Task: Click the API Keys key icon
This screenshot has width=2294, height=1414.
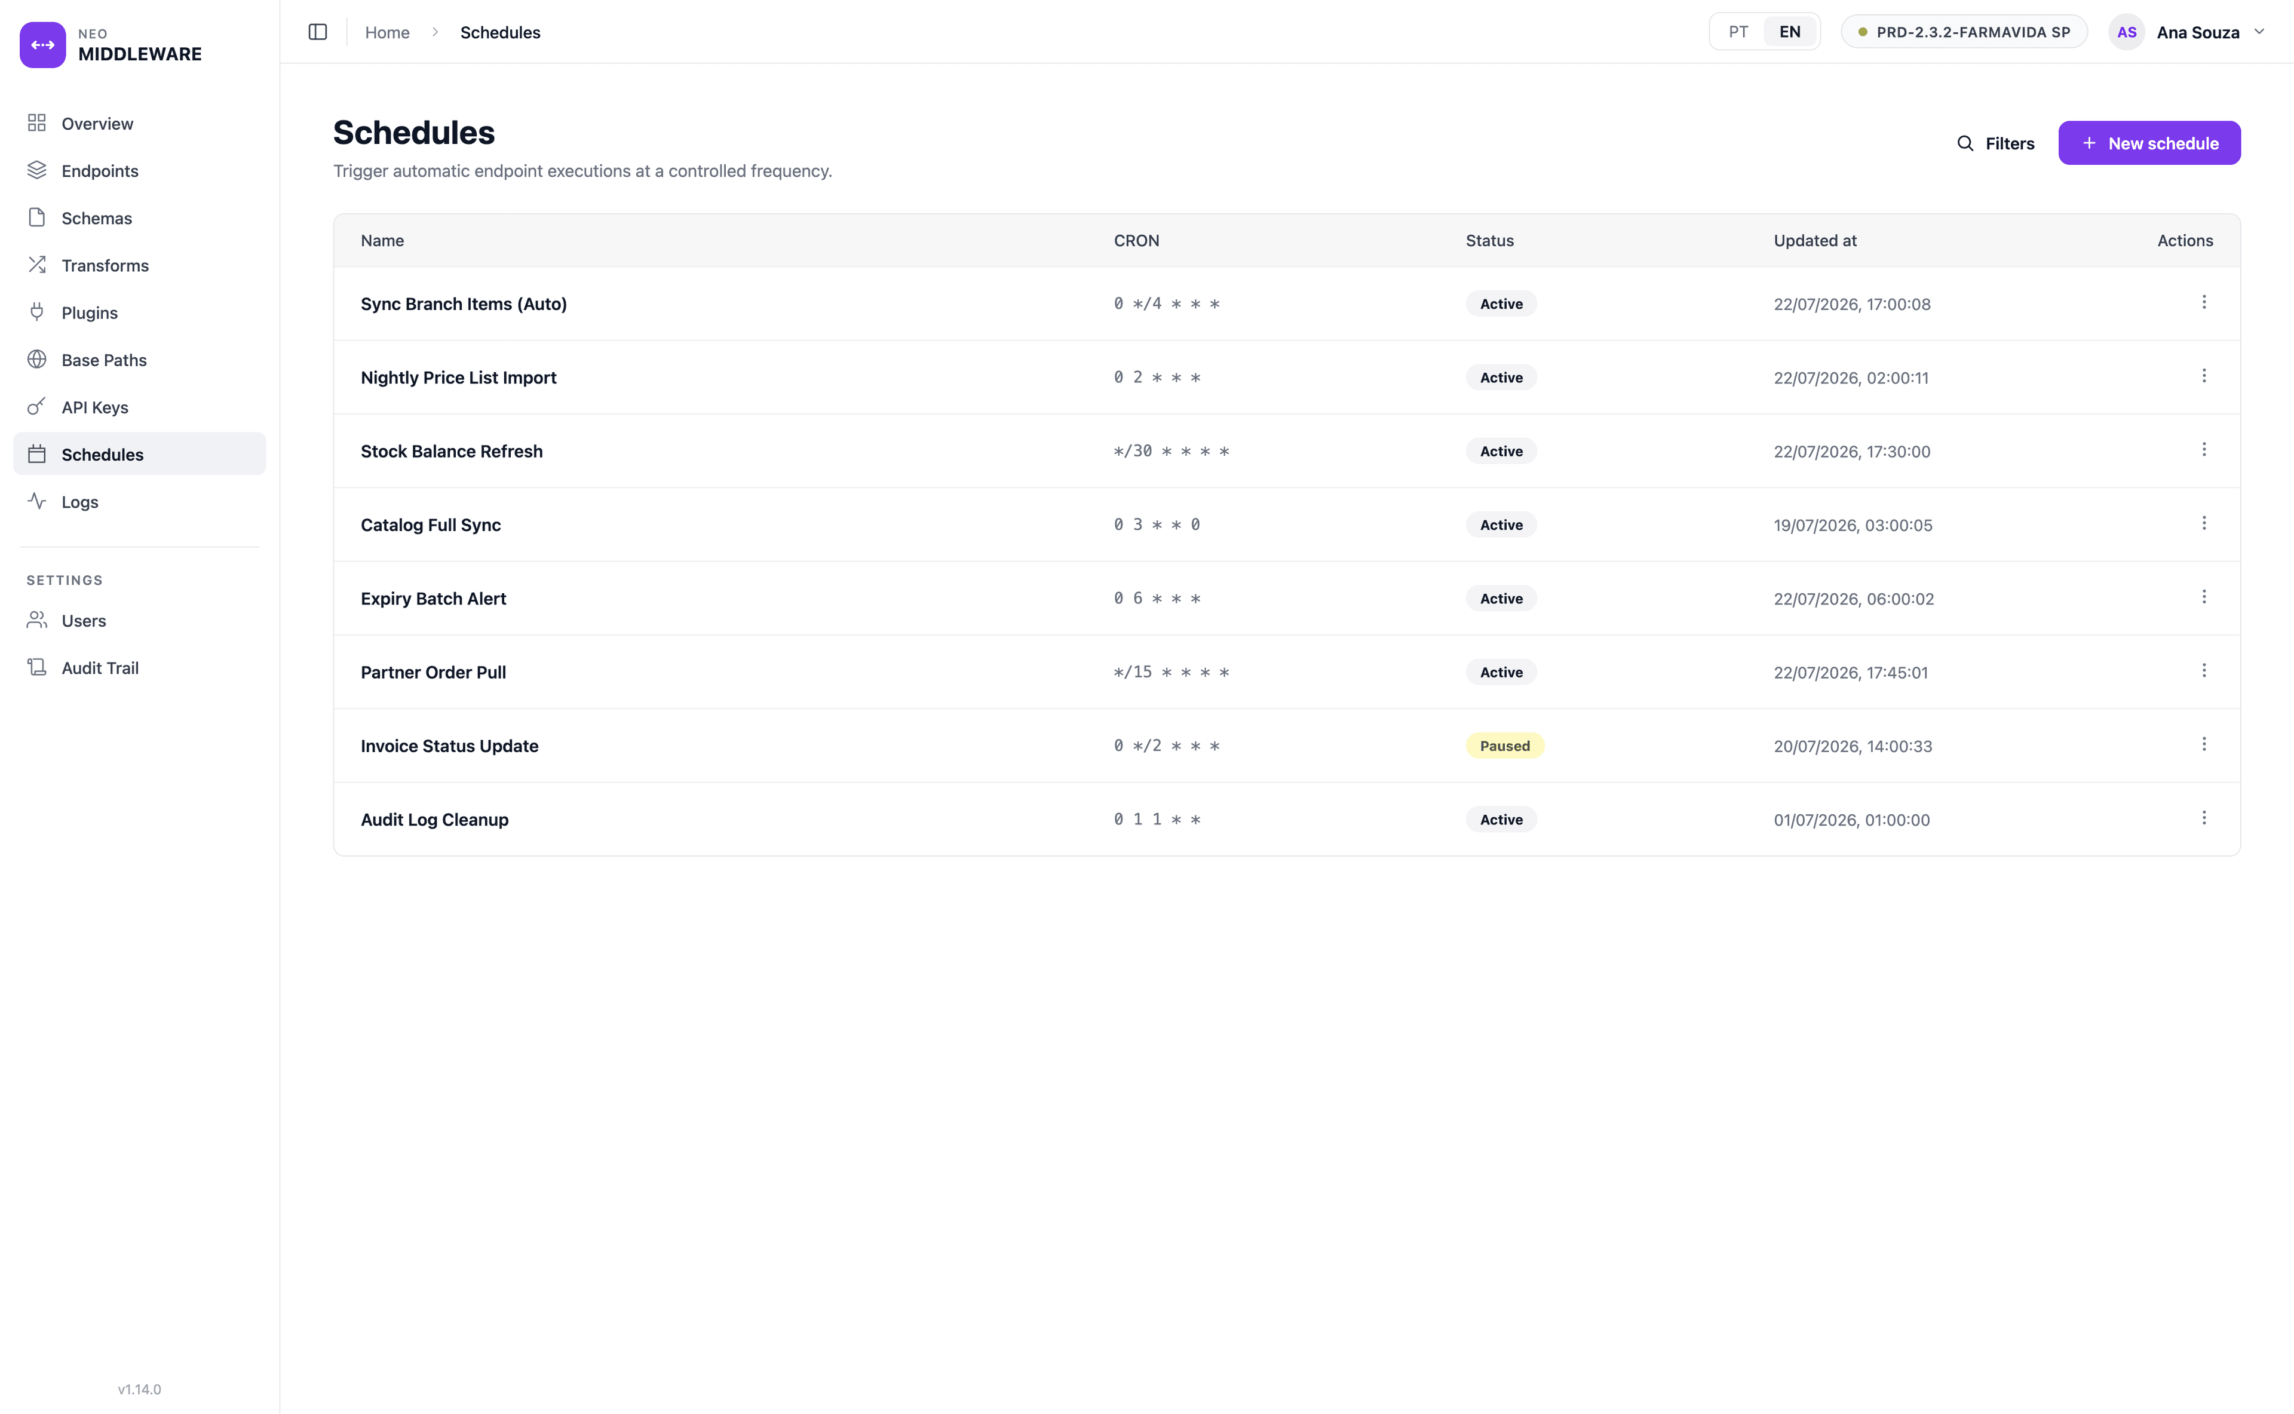Action: 38,407
